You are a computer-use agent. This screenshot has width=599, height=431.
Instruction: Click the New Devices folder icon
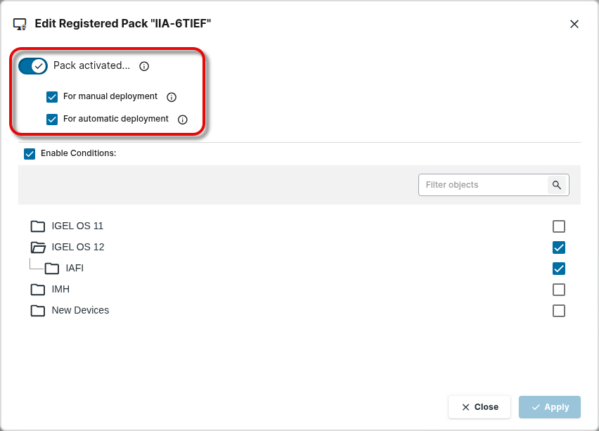click(x=38, y=311)
